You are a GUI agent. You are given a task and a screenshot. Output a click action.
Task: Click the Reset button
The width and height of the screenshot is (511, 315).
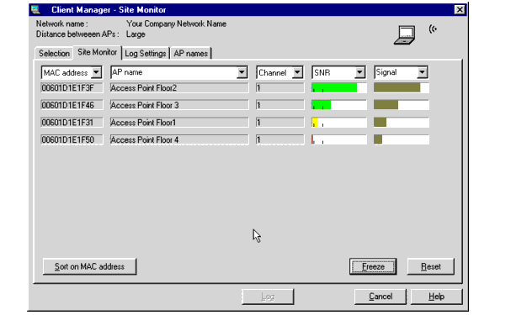coord(430,266)
